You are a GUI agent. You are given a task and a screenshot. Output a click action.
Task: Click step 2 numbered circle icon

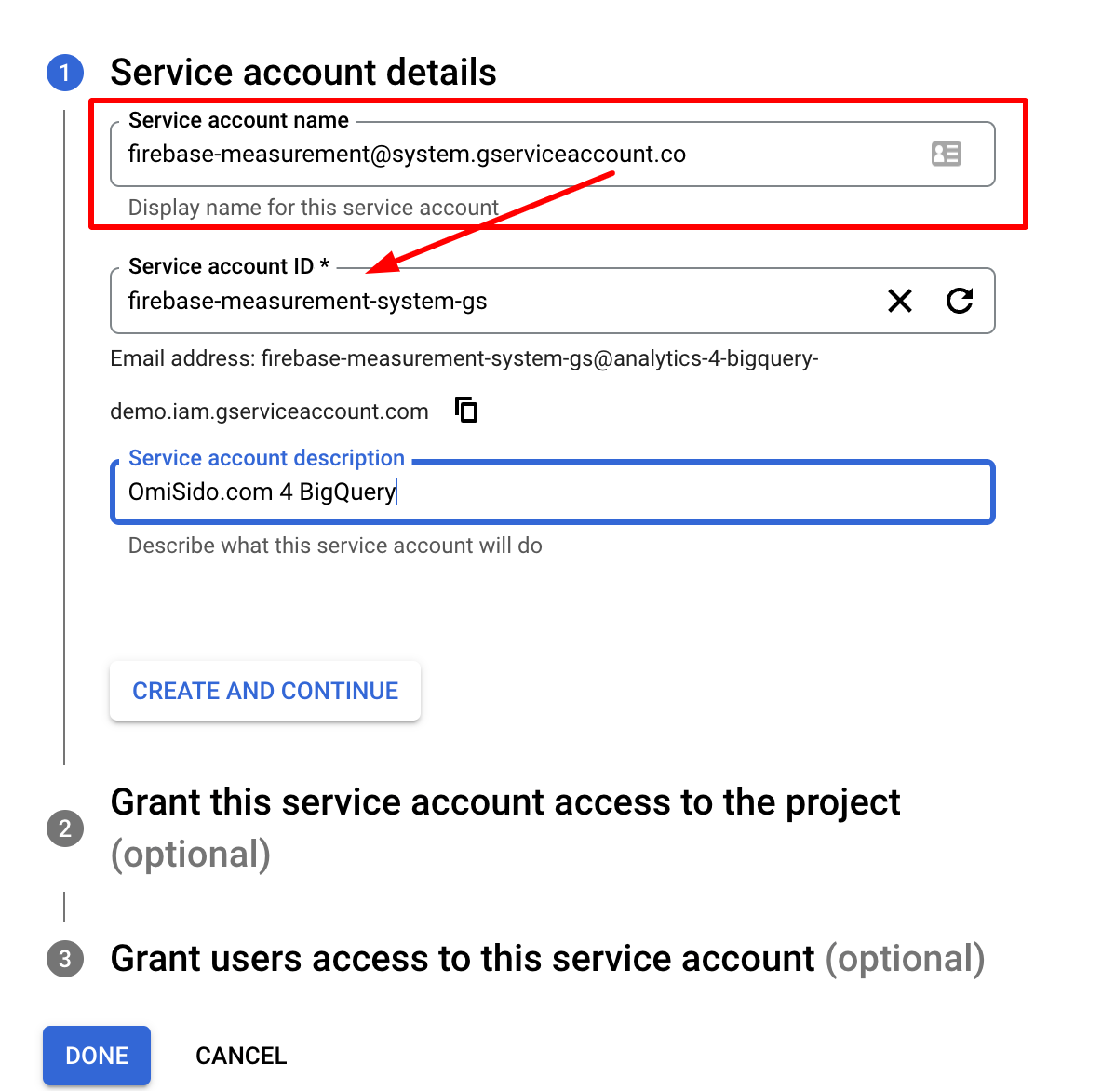[x=64, y=828]
